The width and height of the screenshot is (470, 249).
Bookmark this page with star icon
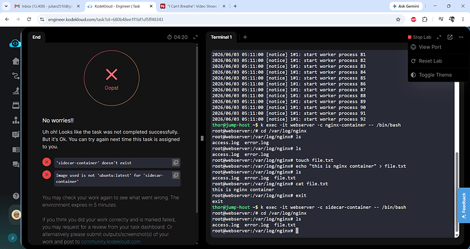tap(398, 20)
